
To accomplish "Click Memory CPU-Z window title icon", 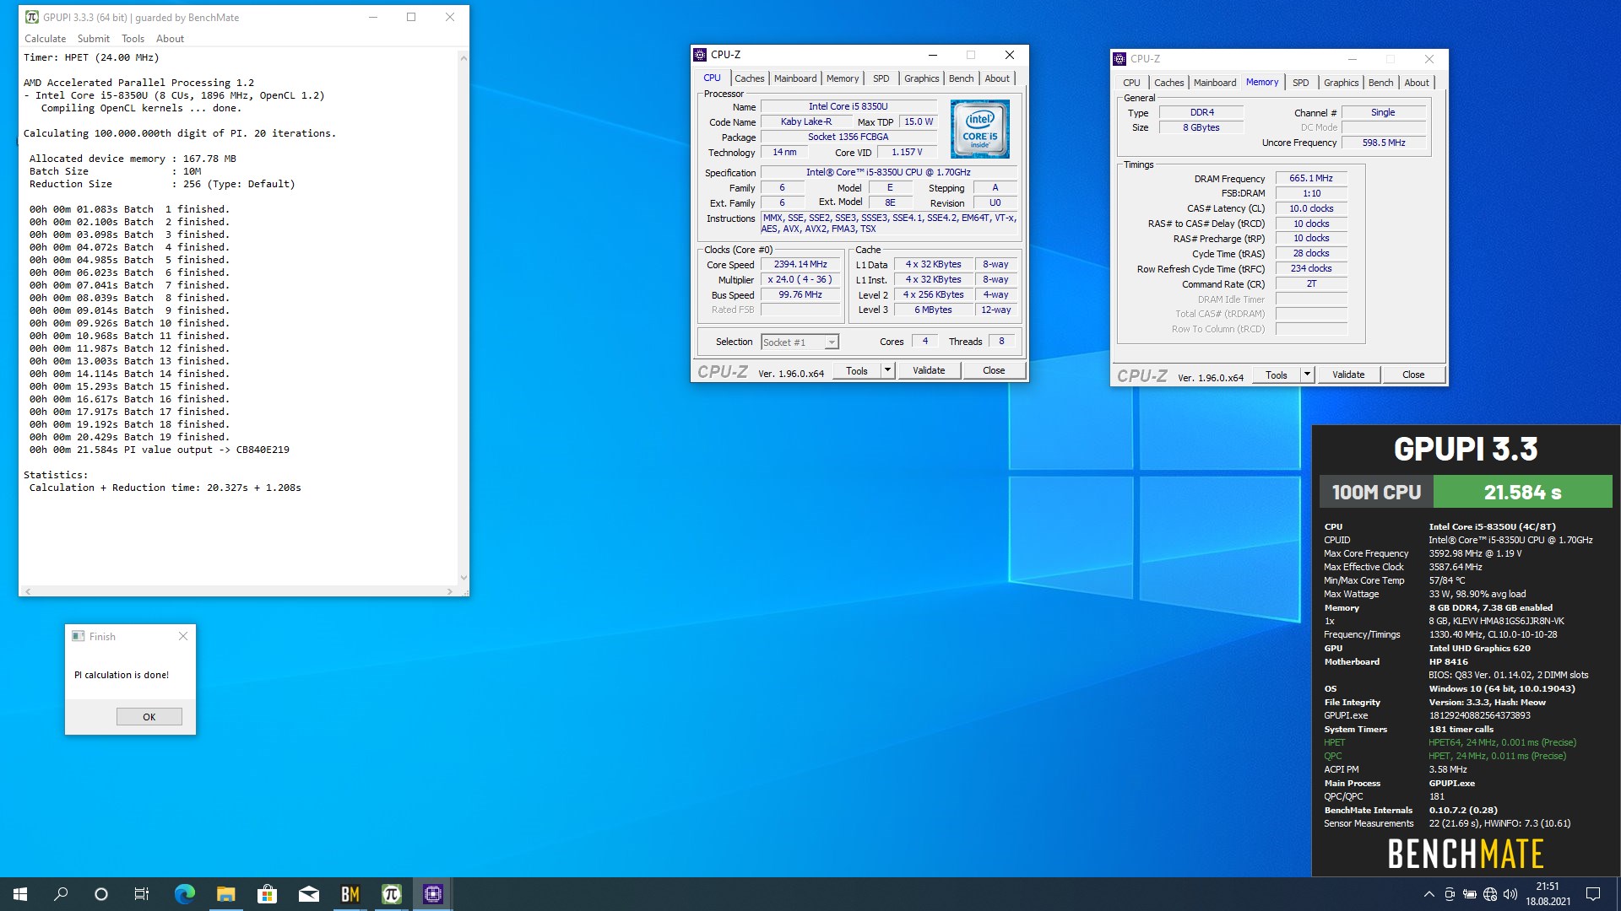I will pos(1120,59).
